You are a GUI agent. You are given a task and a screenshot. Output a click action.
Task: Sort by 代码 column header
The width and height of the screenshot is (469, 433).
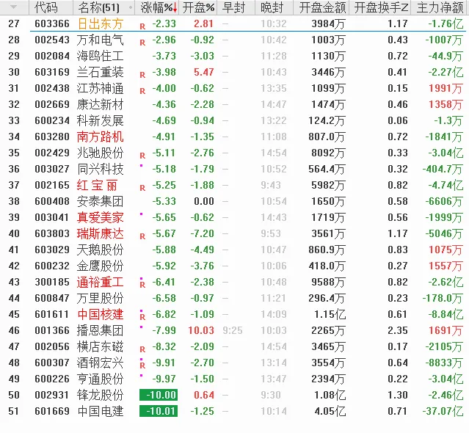[46, 7]
